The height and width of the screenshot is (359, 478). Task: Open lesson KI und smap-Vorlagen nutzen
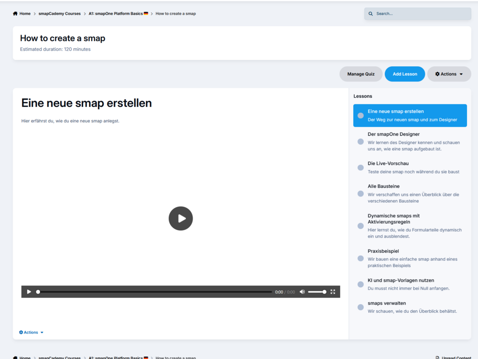click(410, 284)
